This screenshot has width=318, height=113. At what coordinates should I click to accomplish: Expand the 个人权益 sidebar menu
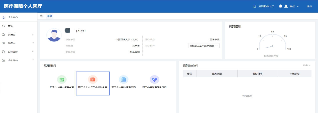18,60
